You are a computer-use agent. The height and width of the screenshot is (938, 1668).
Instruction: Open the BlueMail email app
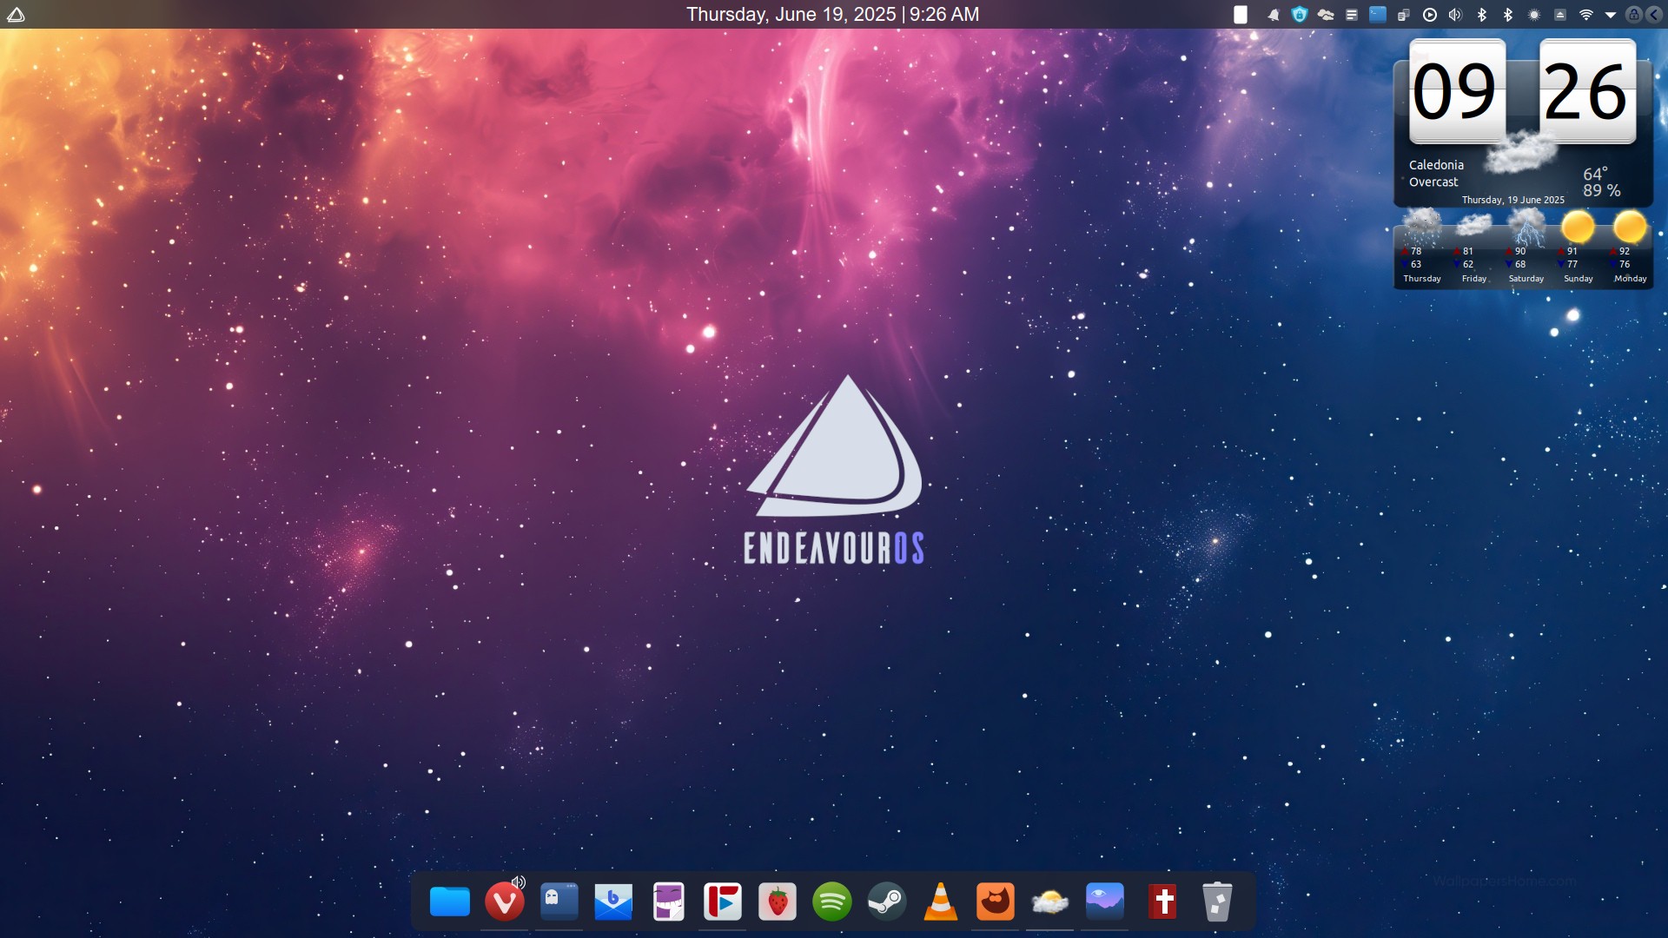[x=613, y=902]
